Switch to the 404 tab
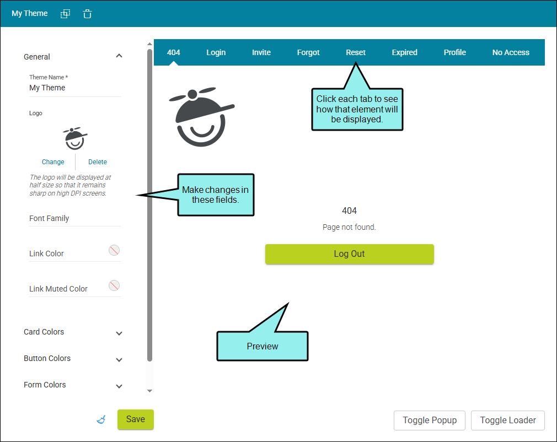This screenshot has height=442, width=557. click(x=173, y=52)
